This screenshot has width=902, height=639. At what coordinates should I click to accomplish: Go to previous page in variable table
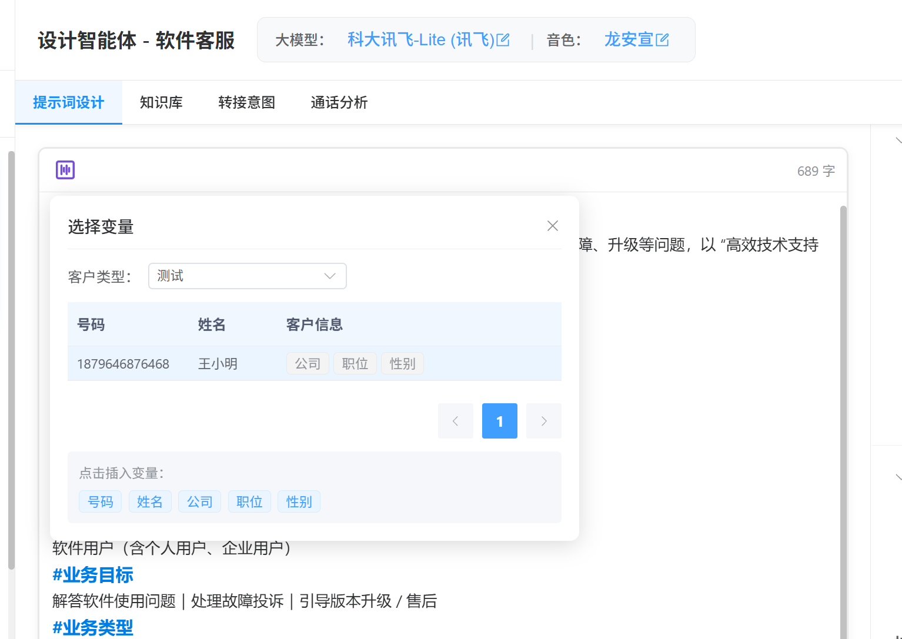click(x=455, y=421)
